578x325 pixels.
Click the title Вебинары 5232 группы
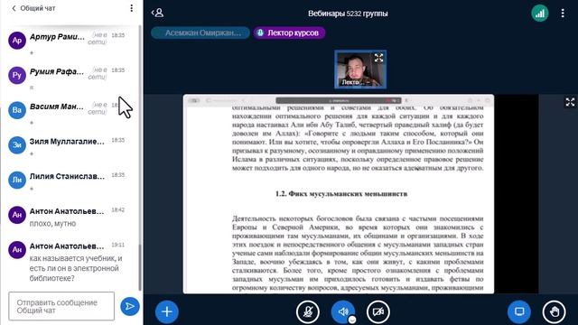[348, 14]
